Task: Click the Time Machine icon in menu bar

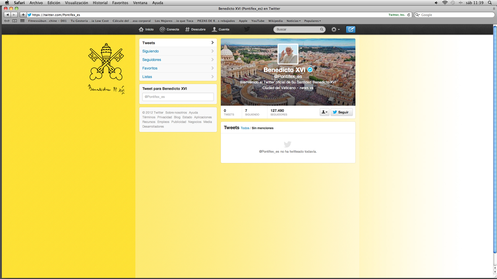Action: coord(453,3)
